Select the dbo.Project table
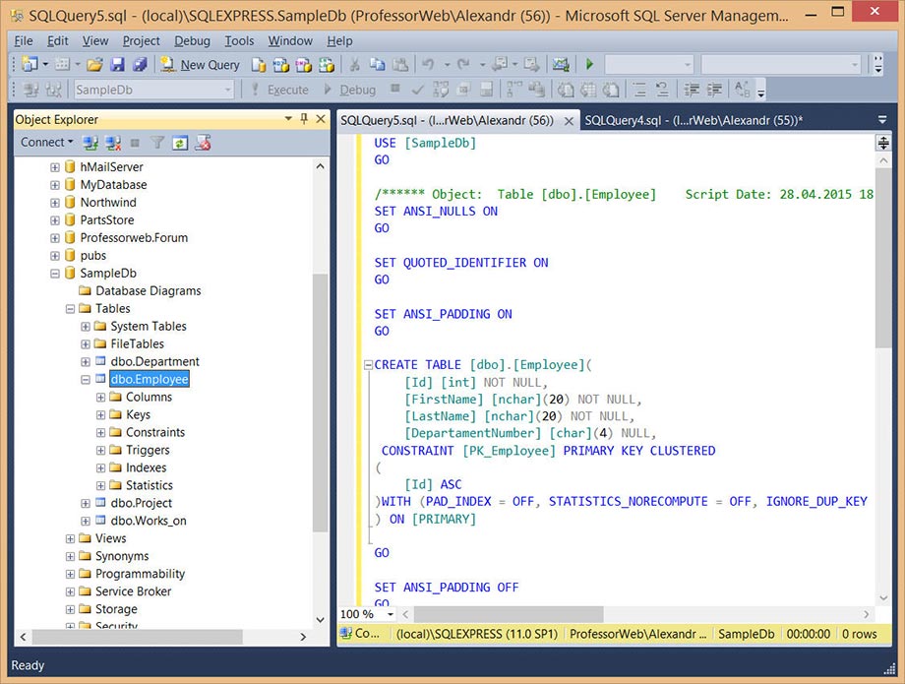Image resolution: width=905 pixels, height=684 pixels. [141, 503]
